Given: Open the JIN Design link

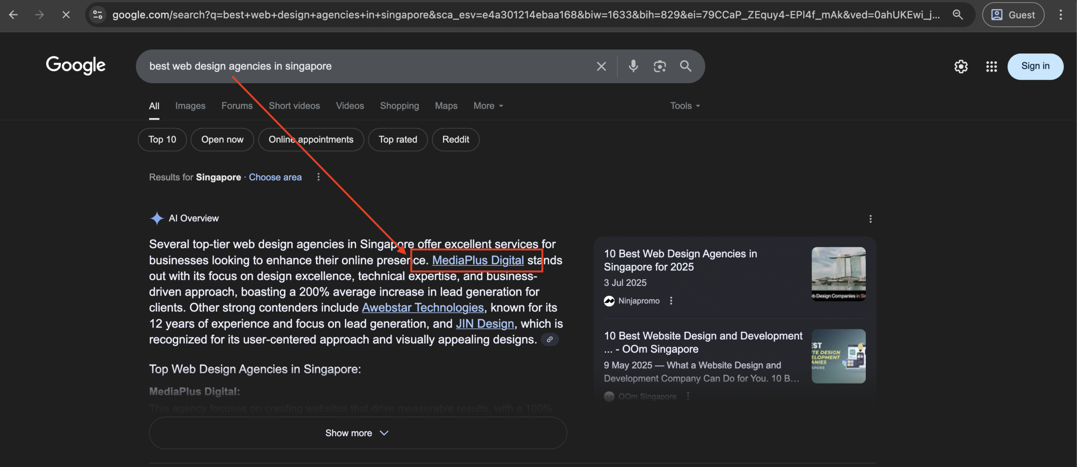Looking at the screenshot, I should coord(485,324).
